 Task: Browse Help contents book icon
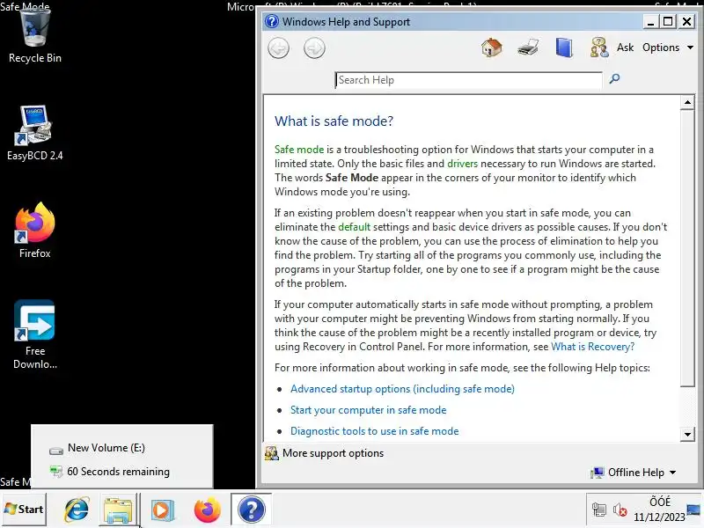coord(564,48)
